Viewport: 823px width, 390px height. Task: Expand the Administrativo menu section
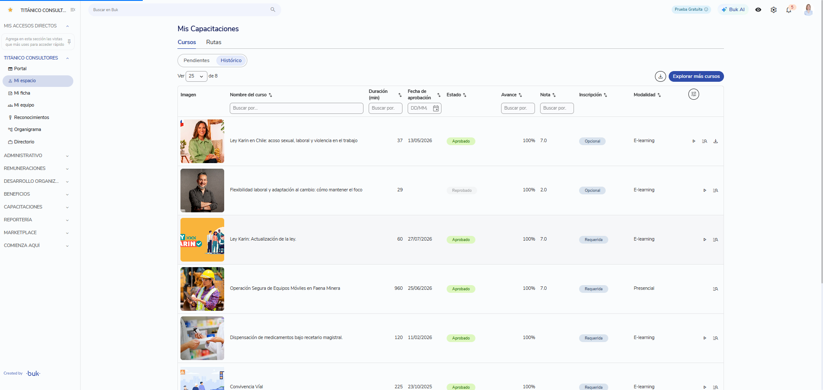[36, 156]
